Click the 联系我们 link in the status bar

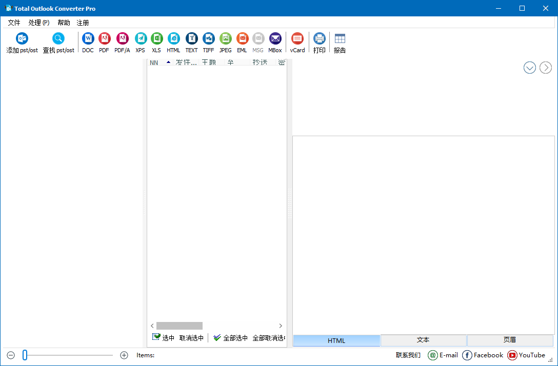coord(407,355)
